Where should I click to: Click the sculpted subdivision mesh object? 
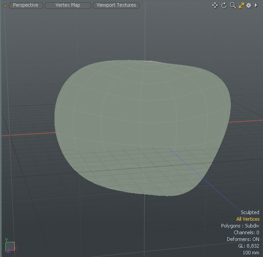[143, 127]
